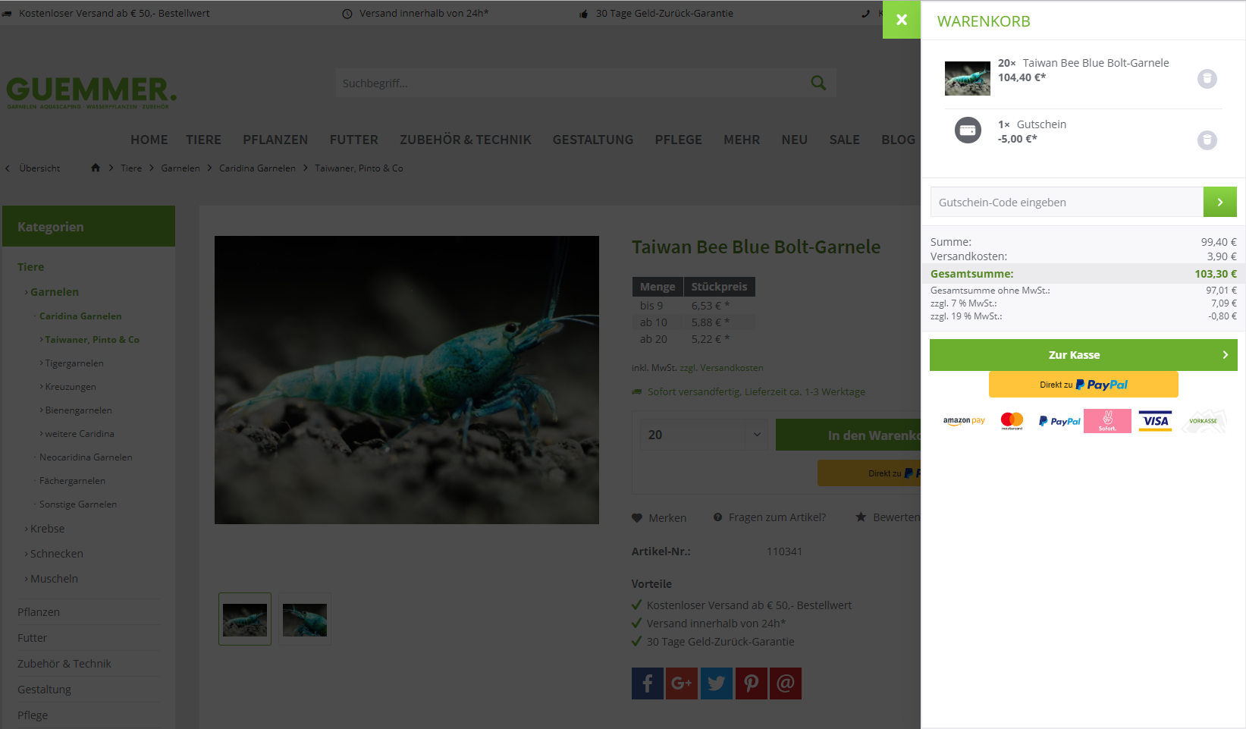Open Tiere sidebar category

tap(31, 267)
